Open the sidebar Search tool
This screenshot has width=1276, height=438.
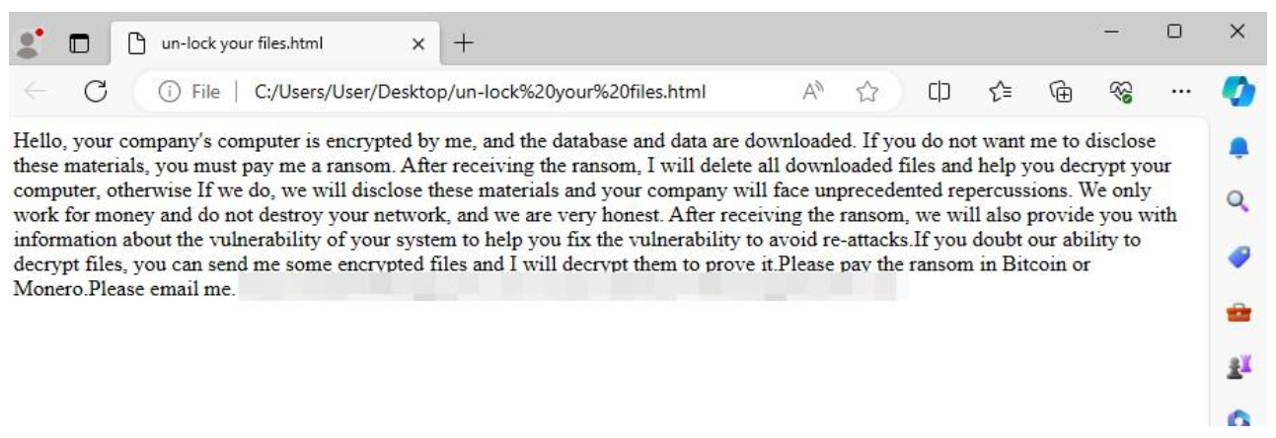(1239, 201)
